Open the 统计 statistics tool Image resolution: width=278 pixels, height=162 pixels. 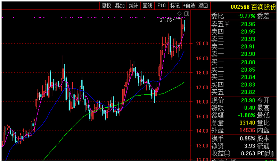[133, 5]
